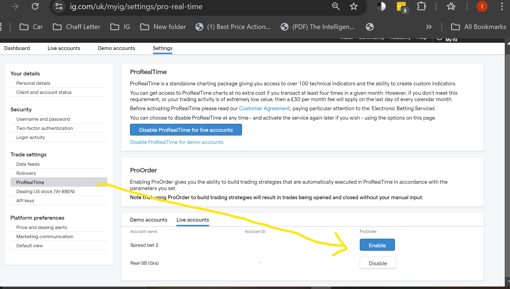The width and height of the screenshot is (510, 289).
Task: Click Disable ProRealTime for live accounts button
Action: pyautogui.click(x=186, y=130)
